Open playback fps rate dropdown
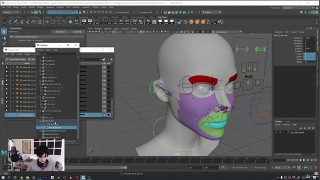This screenshot has height=180, width=320. (x=282, y=167)
